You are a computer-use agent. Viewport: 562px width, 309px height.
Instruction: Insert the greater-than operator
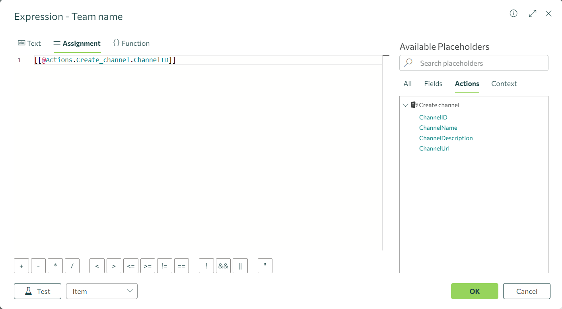(114, 266)
